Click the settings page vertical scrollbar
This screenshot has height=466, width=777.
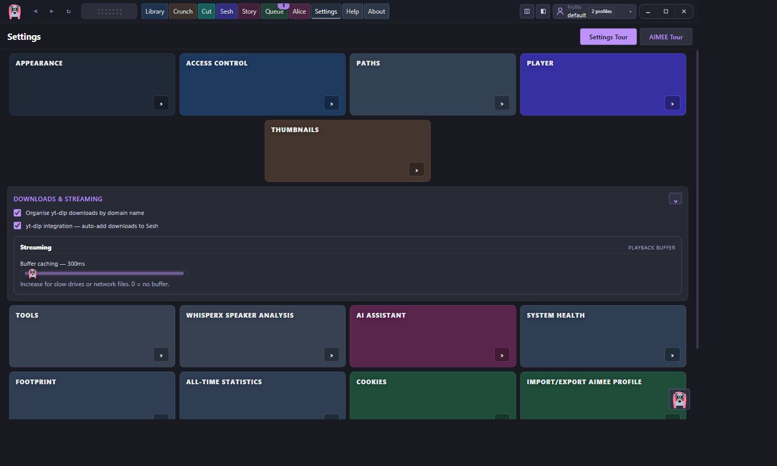tap(697, 199)
